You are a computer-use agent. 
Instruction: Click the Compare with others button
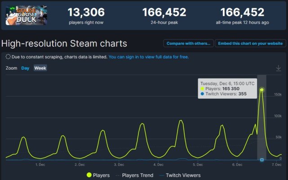pyautogui.click(x=188, y=43)
